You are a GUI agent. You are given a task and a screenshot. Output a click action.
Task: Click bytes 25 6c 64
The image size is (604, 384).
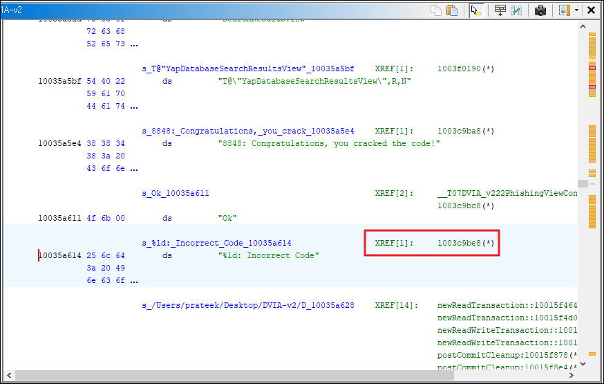[x=106, y=255]
